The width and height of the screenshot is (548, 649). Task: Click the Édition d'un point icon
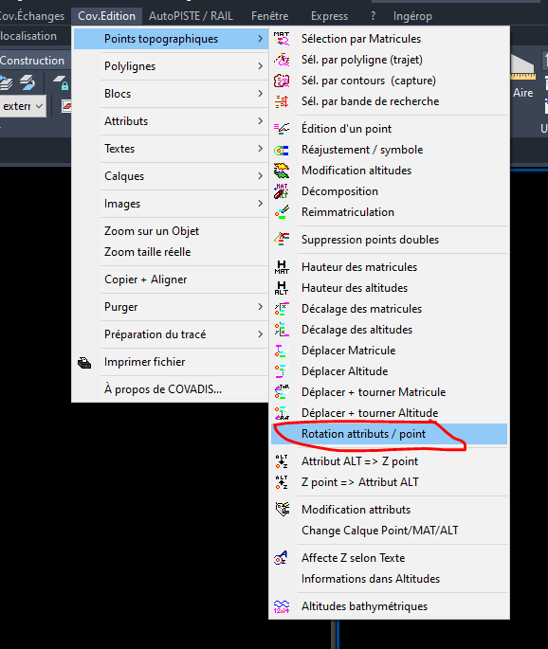pyautogui.click(x=282, y=129)
